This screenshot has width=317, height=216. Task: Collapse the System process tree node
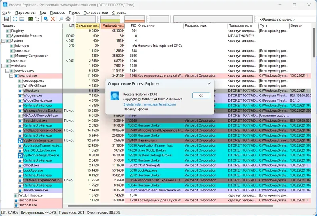point(3,41)
